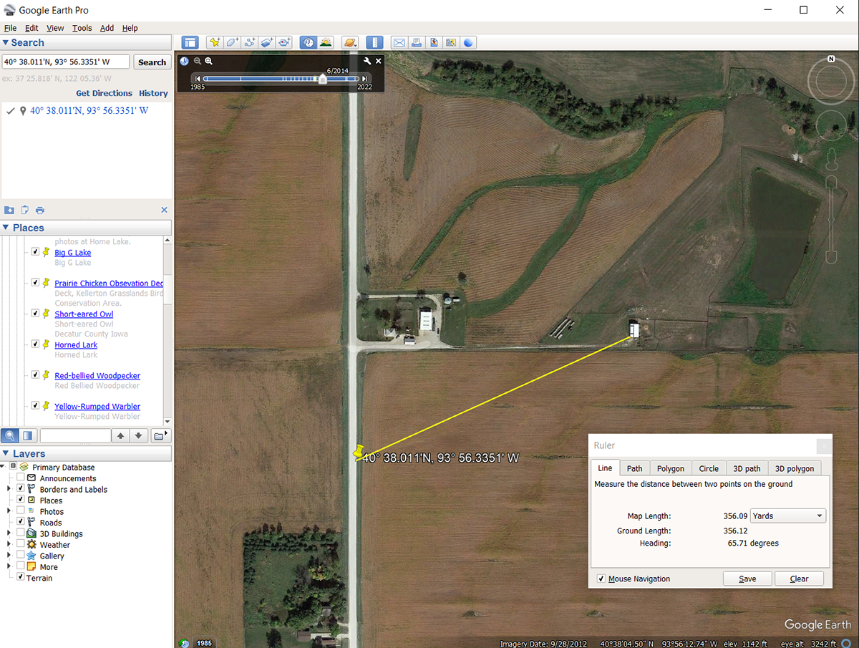Click the time slider thumb at 6/2014
The image size is (859, 648).
tap(323, 79)
